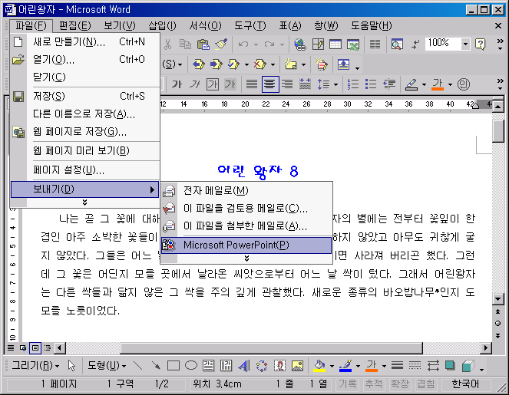Click the Paste clipboard icon
This screenshot has width=509, height=395.
203,44
